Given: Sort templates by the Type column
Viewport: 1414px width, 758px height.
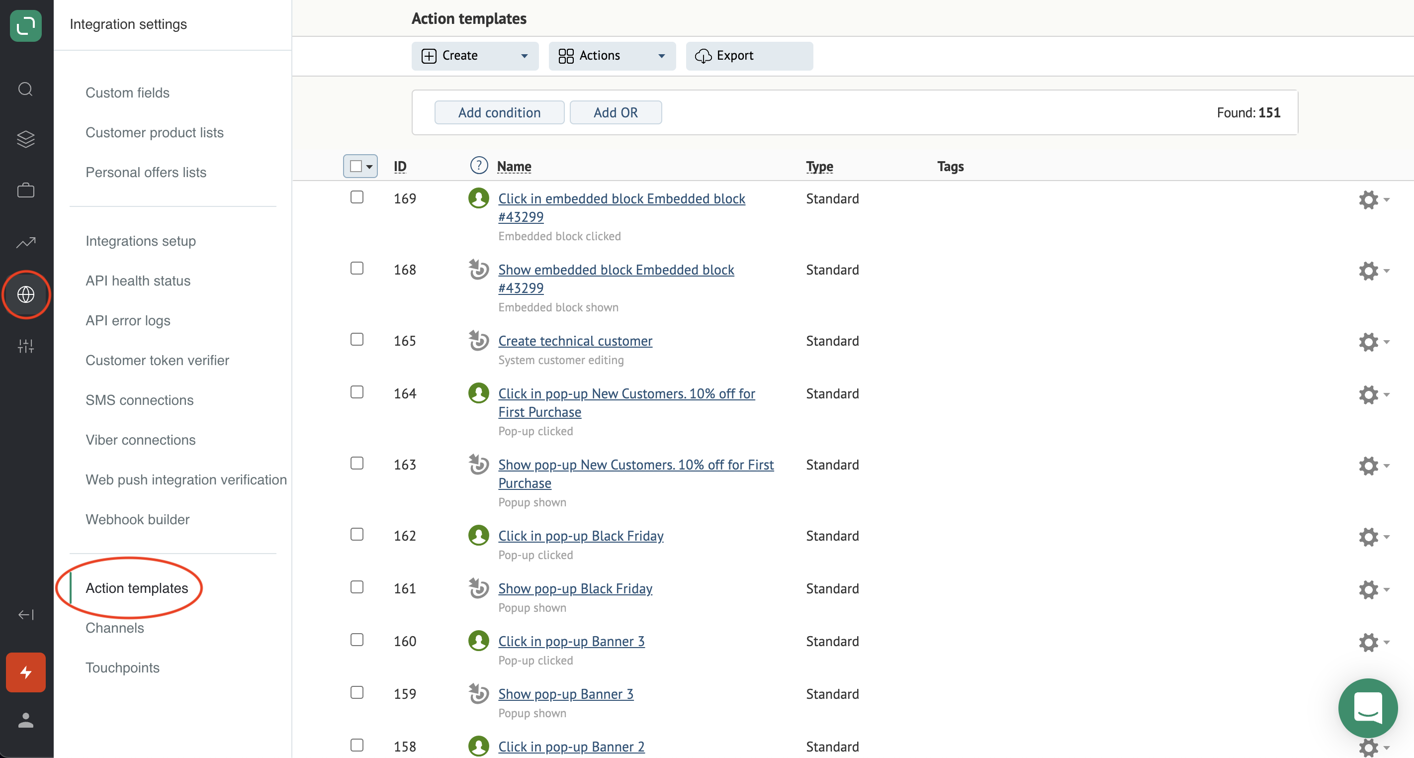Looking at the screenshot, I should click(819, 167).
